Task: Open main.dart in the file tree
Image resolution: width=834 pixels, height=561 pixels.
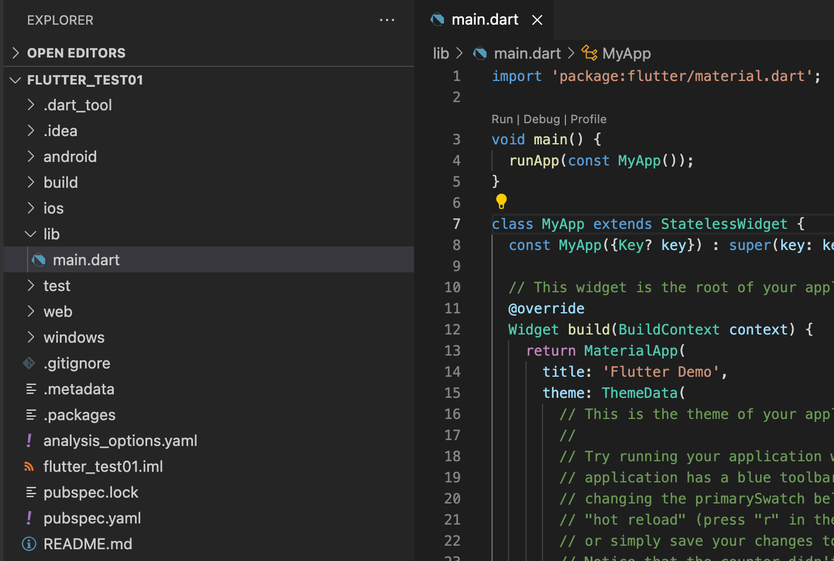Action: pos(209,260)
